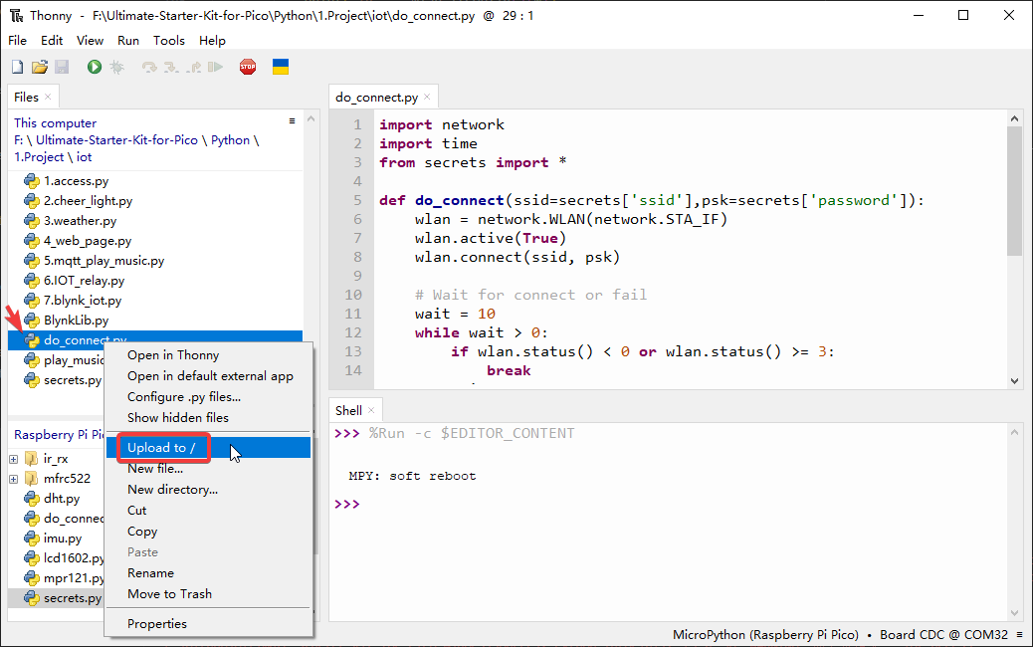Image resolution: width=1033 pixels, height=647 pixels.
Task: Select the 2.cheer_light.py file
Action: [88, 201]
